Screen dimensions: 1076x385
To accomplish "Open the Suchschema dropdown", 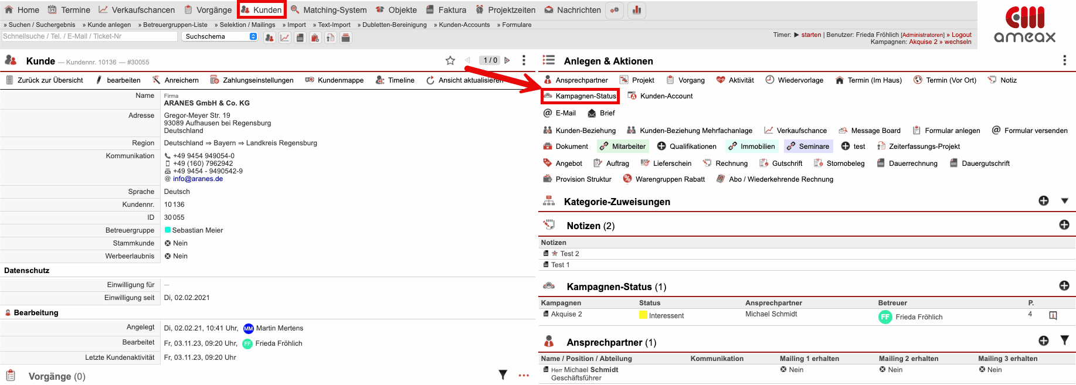I will tap(220, 36).
